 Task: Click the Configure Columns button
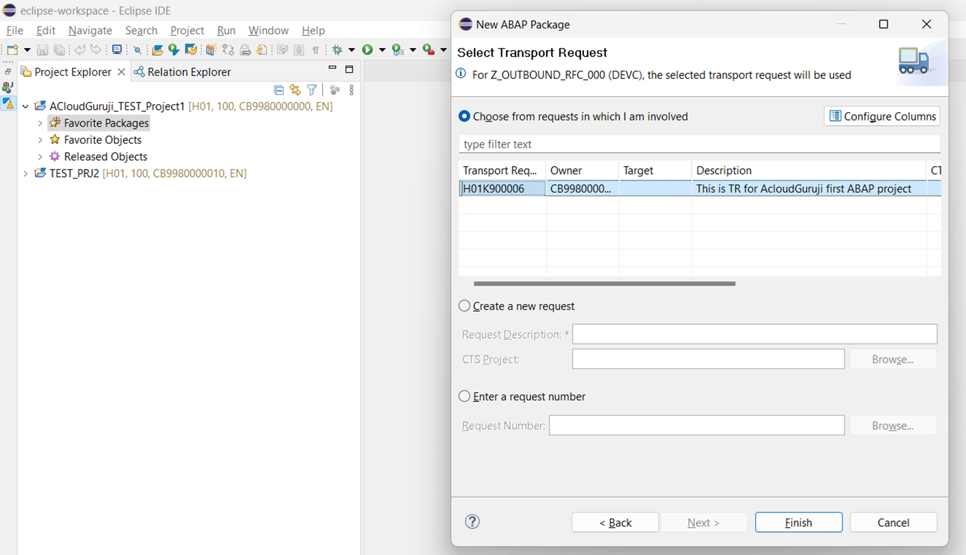882,116
